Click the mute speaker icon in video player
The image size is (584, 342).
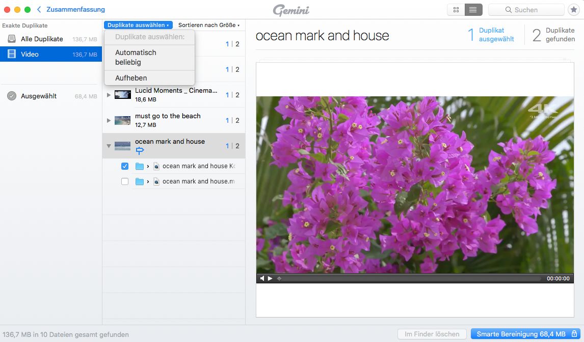coord(262,278)
